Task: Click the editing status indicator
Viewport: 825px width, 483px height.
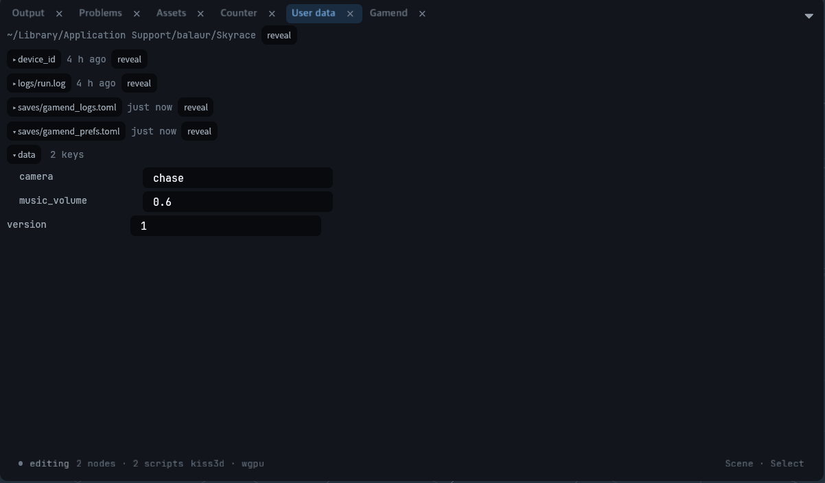Action: click(x=44, y=464)
